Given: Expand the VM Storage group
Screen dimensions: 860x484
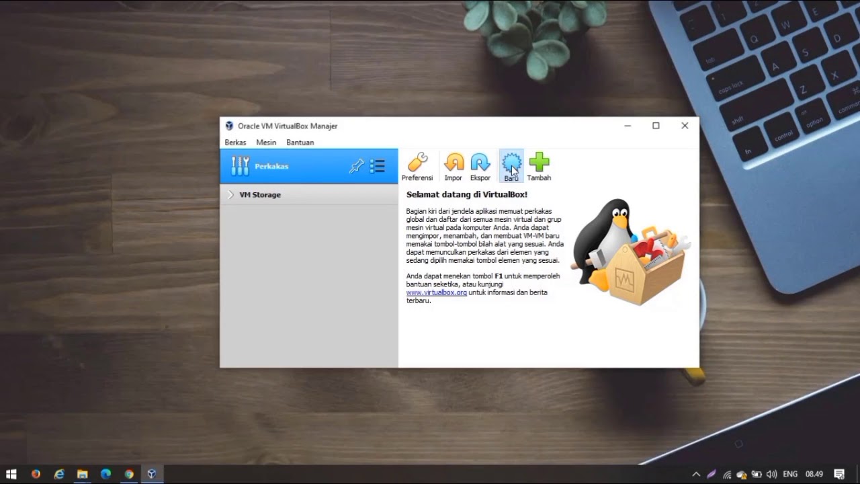Looking at the screenshot, I should (231, 194).
